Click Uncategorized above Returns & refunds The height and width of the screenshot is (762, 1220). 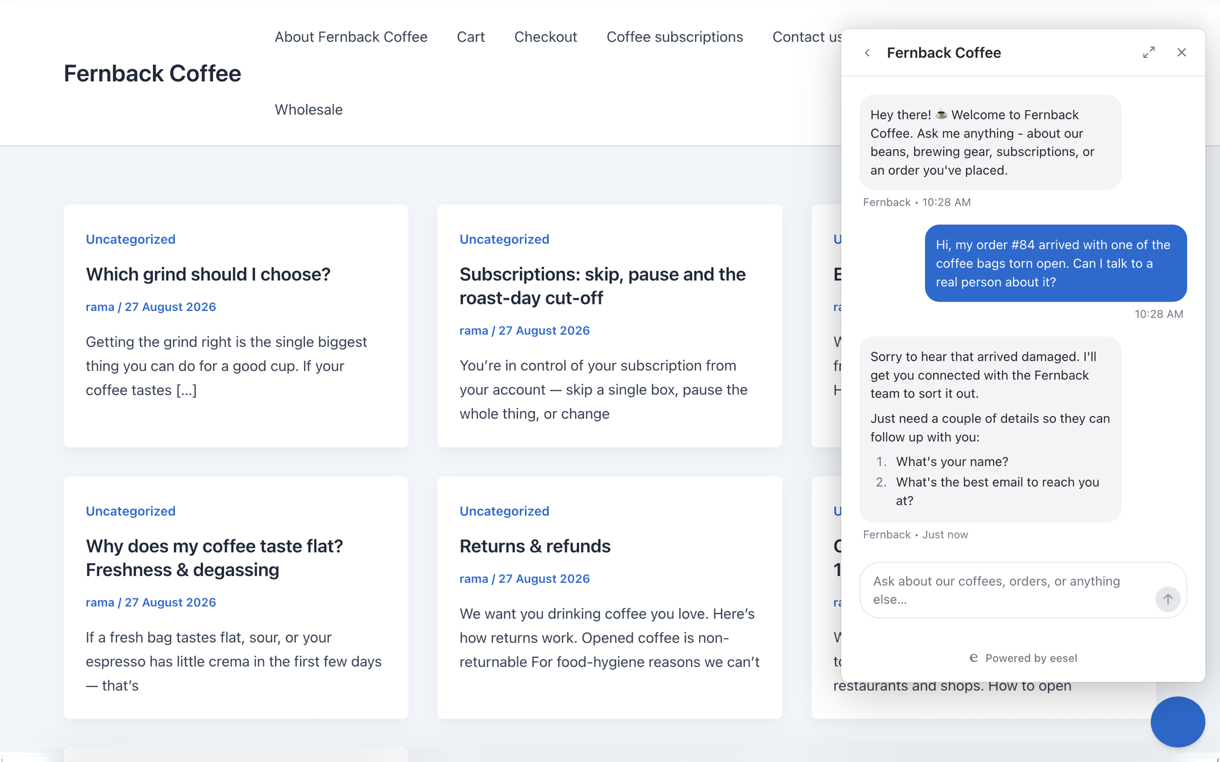504,511
